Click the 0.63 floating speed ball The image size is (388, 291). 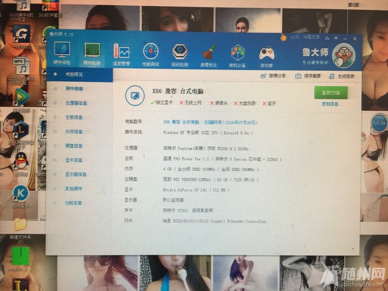(379, 123)
